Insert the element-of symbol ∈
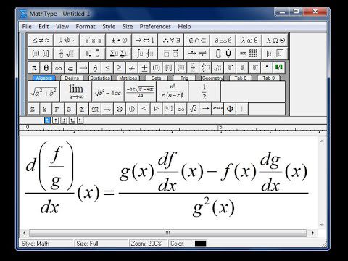 (70, 68)
